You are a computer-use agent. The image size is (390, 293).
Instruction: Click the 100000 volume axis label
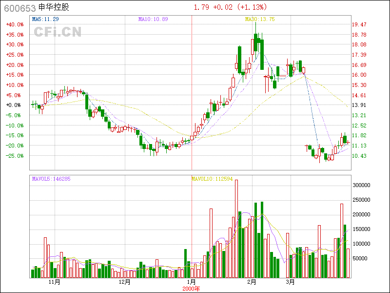pyautogui.click(x=361, y=244)
